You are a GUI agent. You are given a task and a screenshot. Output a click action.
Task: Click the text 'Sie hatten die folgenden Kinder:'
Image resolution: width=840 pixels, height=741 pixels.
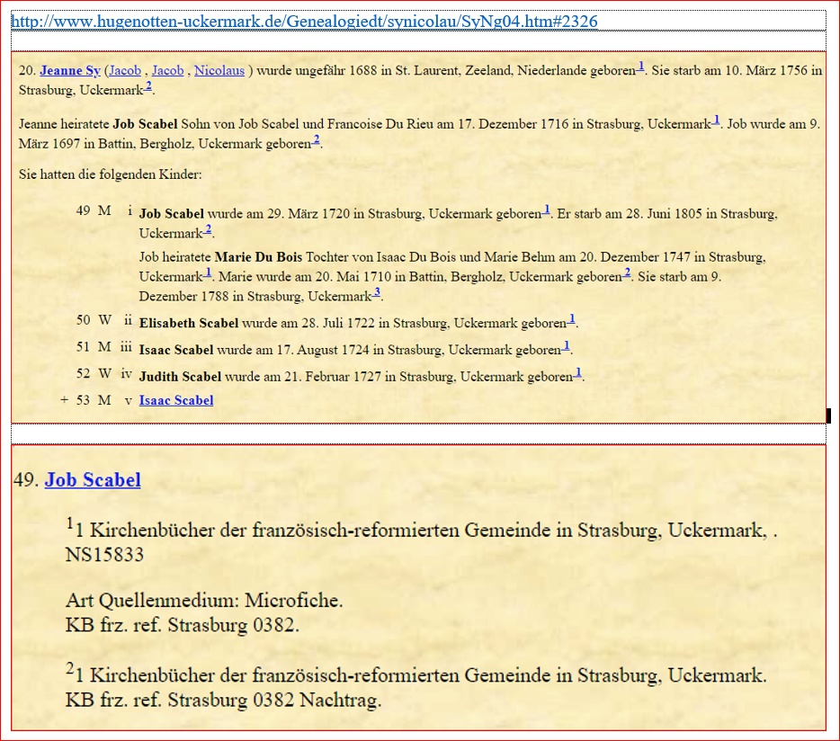point(111,174)
